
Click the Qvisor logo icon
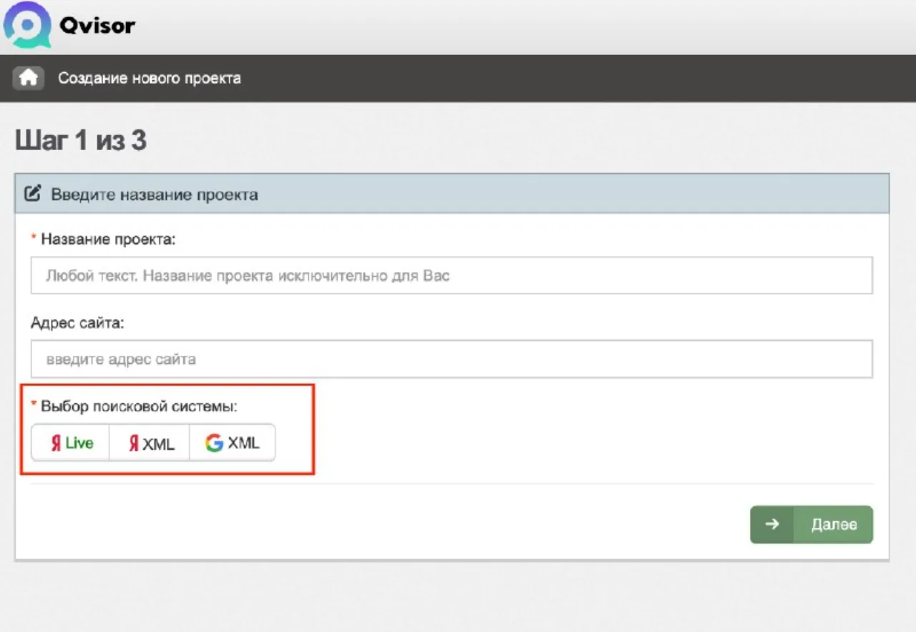click(x=27, y=25)
